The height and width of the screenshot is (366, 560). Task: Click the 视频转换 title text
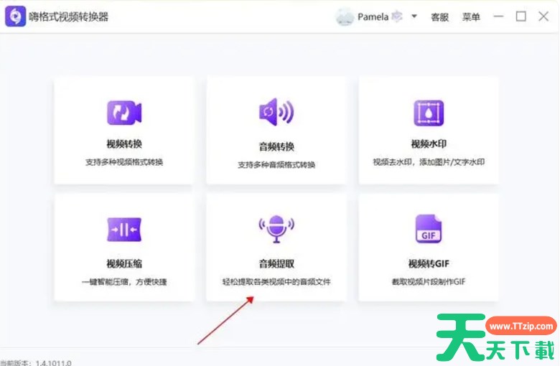point(124,144)
